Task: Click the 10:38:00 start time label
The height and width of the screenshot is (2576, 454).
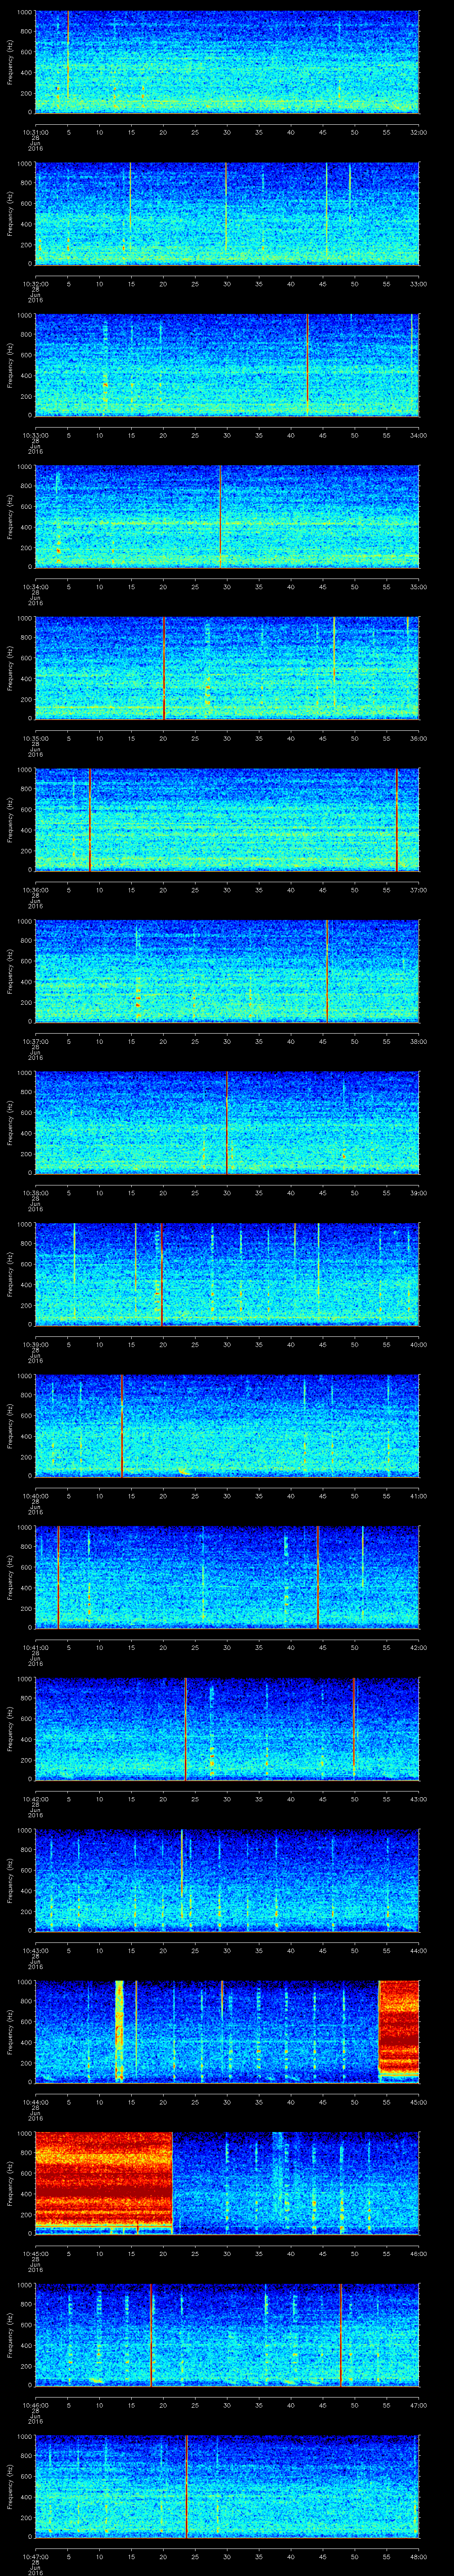Action: pyautogui.click(x=35, y=1193)
